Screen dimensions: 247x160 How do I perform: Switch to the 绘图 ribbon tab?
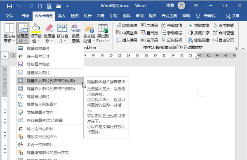point(75,16)
